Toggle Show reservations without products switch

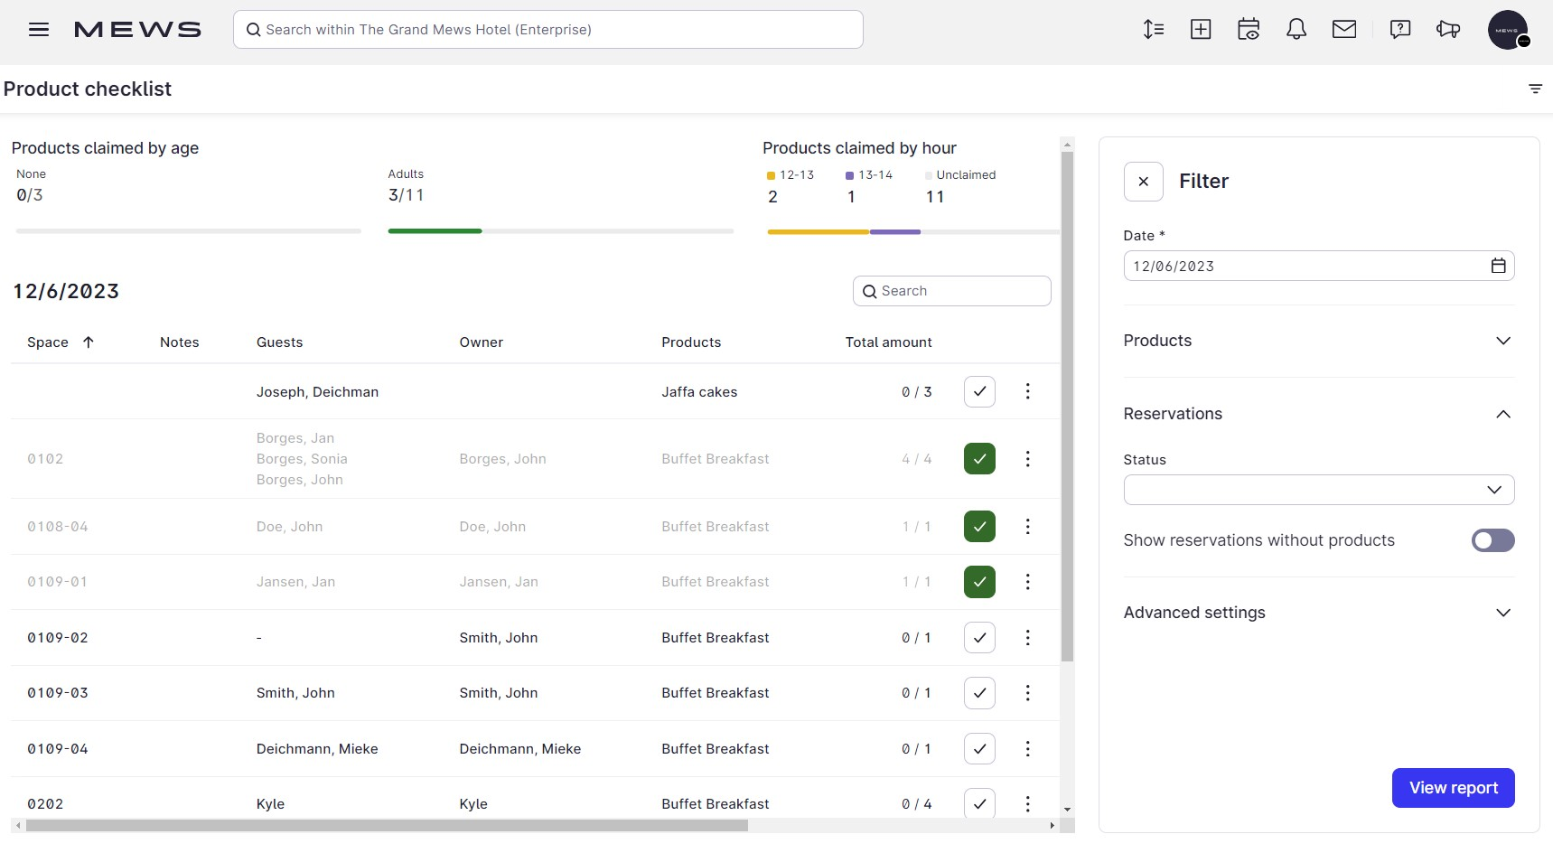[x=1492, y=540]
